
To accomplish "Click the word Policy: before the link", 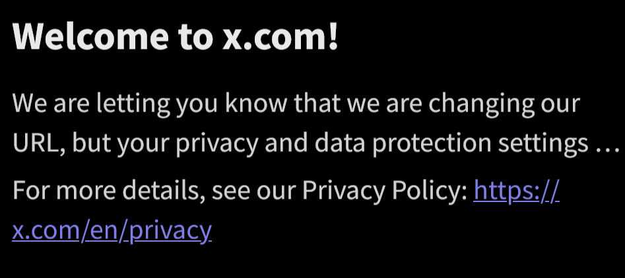I will [429, 190].
